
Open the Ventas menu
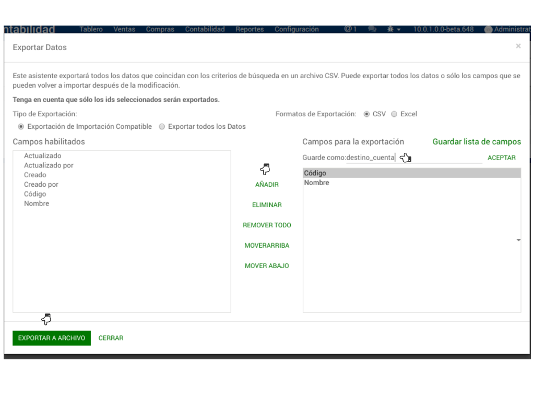(124, 29)
